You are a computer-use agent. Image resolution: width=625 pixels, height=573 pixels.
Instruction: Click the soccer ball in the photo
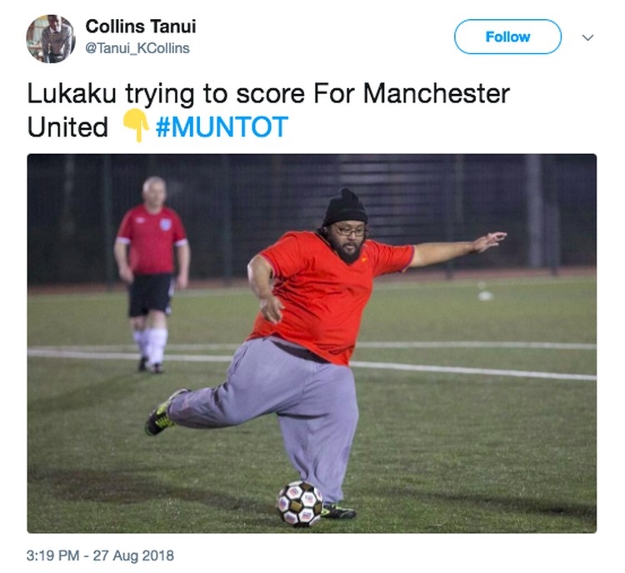[300, 504]
